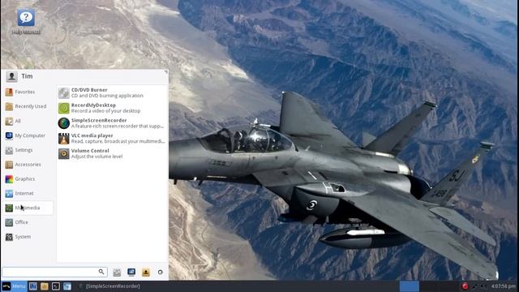Screen dimensions: 519x292
Task: Open the My Computer category
Action: click(x=28, y=135)
